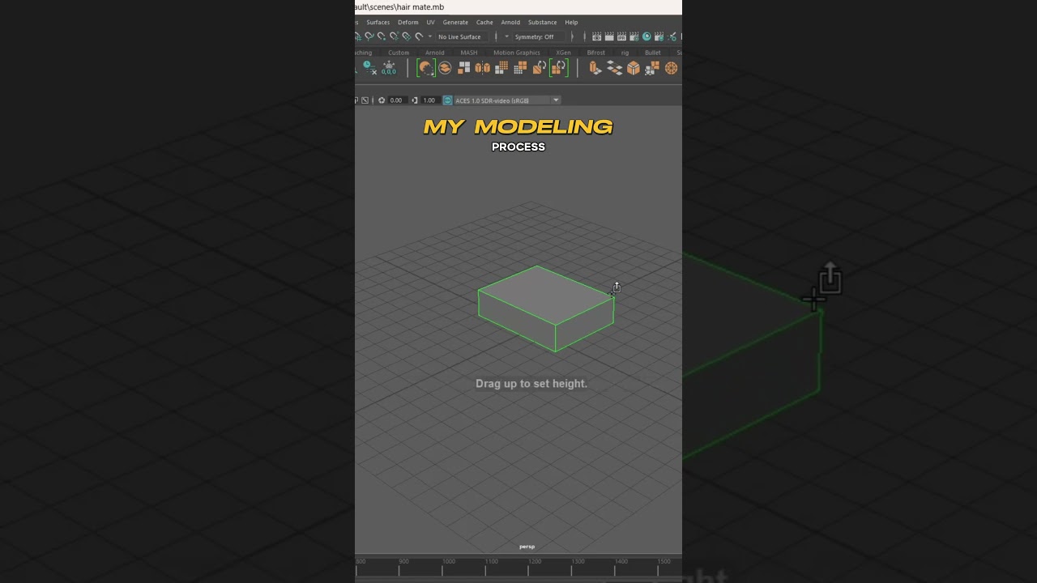1037x583 pixels.
Task: Open the Arnold menu
Action: (x=510, y=23)
